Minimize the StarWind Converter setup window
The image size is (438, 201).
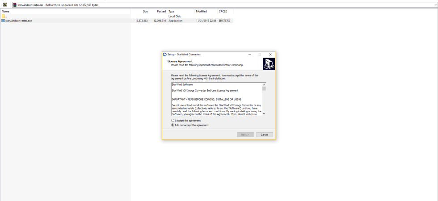[249, 54]
